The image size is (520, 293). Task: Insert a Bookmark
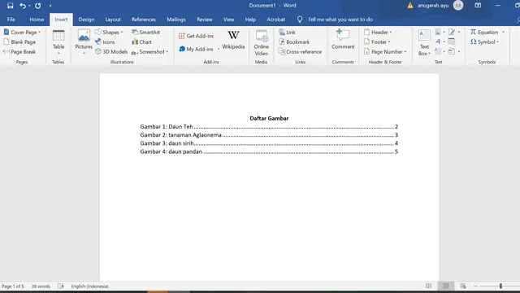pos(294,42)
